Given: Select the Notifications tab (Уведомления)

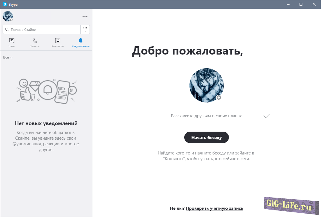Looking at the screenshot, I should click(80, 43).
